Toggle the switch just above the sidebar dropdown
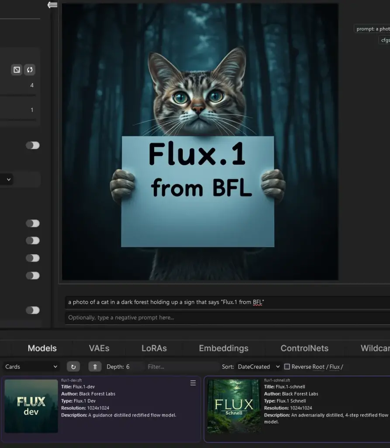 pyautogui.click(x=33, y=145)
